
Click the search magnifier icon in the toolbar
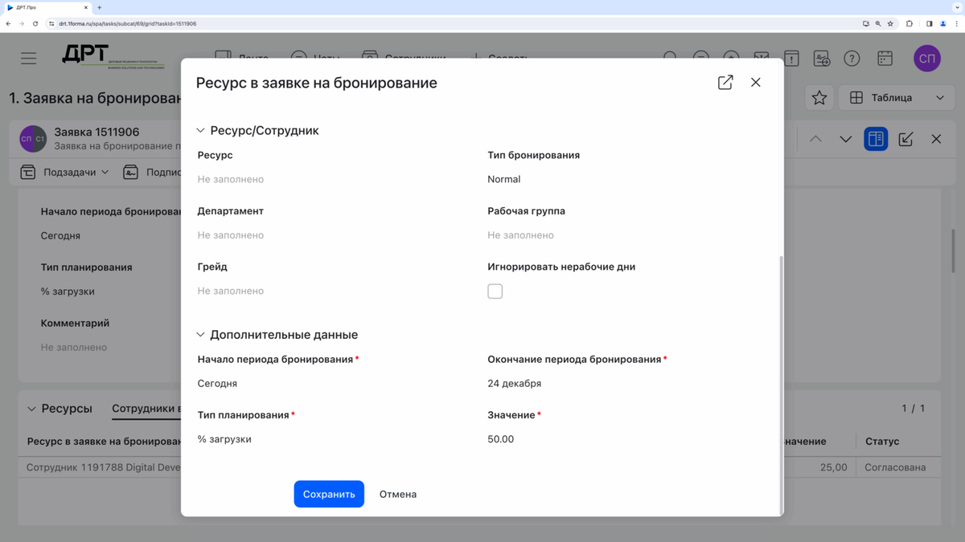tap(670, 58)
